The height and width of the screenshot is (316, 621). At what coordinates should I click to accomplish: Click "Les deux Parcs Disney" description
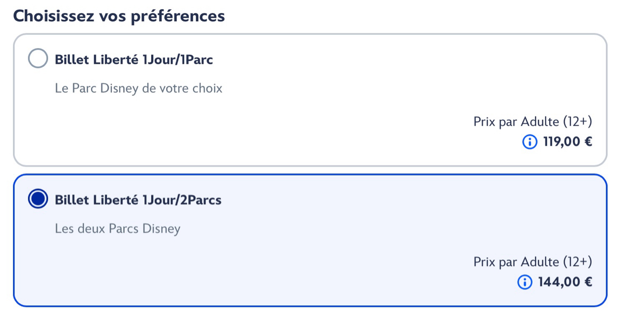(x=117, y=228)
